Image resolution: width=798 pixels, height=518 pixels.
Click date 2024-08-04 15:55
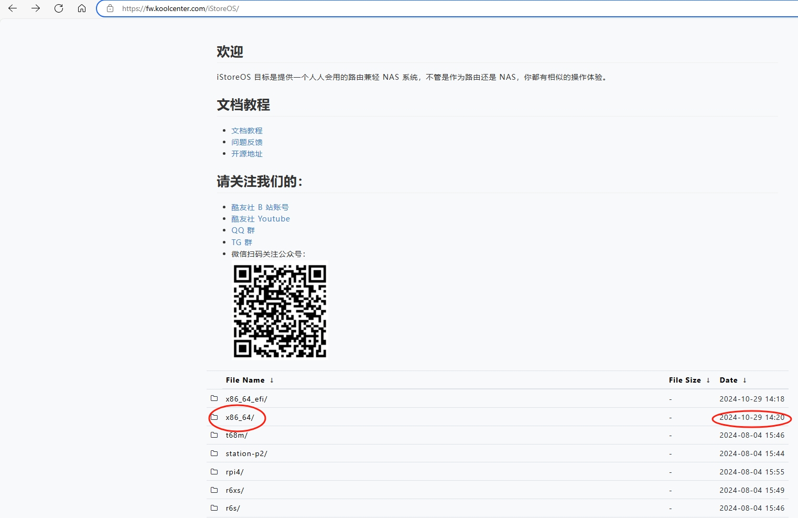coord(752,472)
